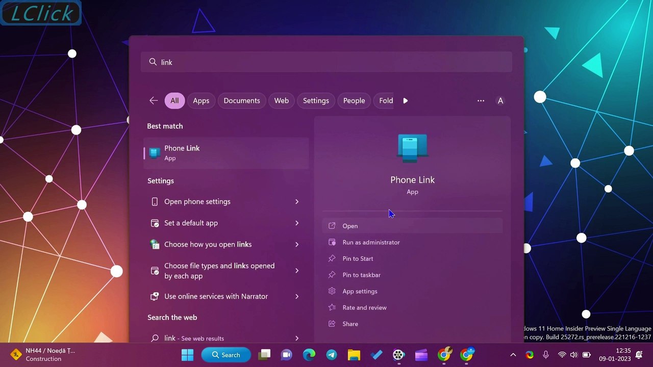Click the taskbar Search button
Screen dimensions: 653x367
pos(226,355)
